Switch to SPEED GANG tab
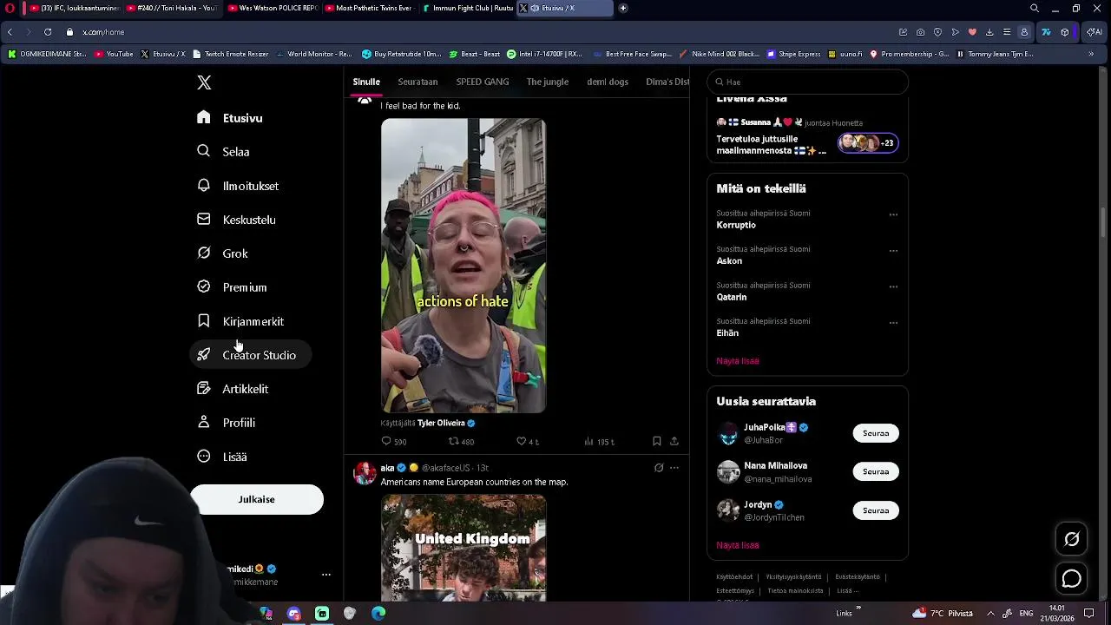Screen dimensions: 1111x625 [483, 82]
